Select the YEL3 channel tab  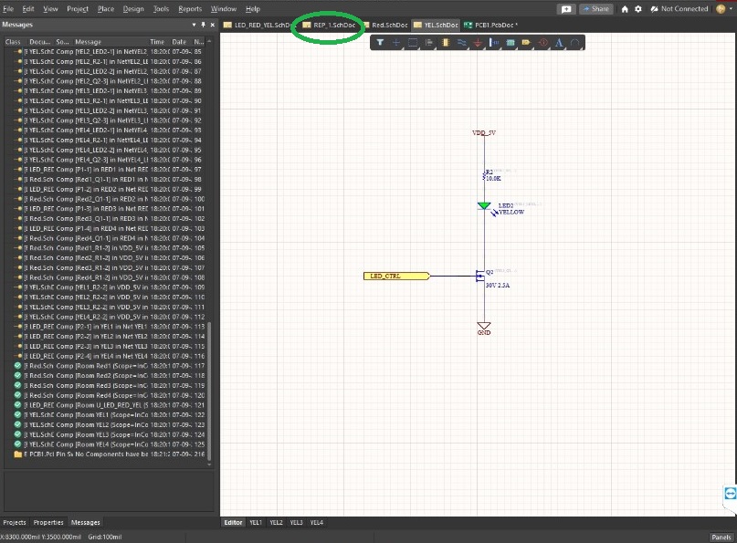296,522
